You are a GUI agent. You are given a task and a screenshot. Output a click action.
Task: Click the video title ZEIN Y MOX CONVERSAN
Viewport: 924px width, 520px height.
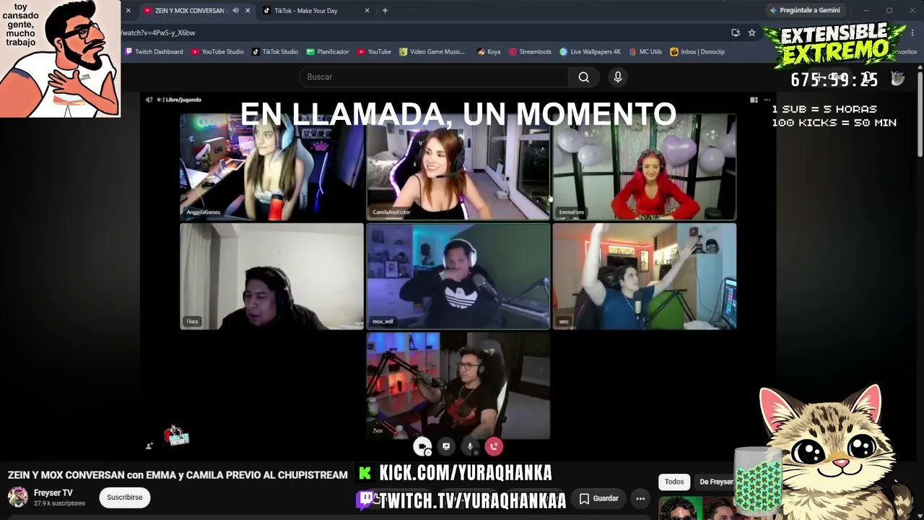pos(178,475)
